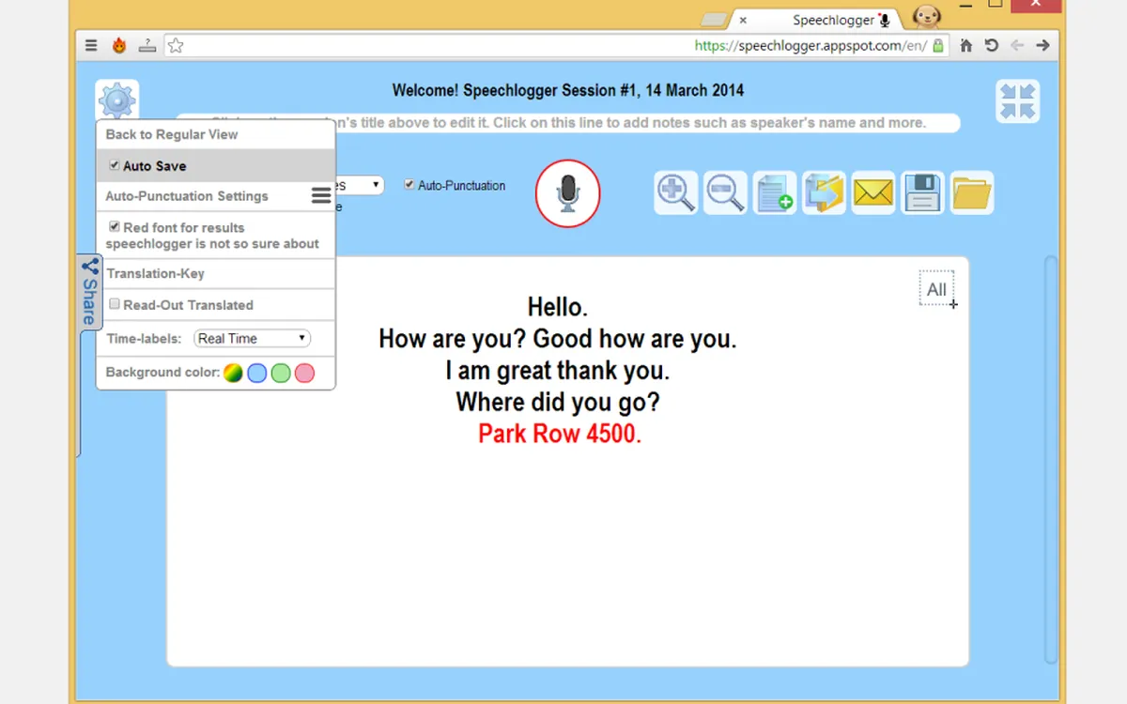This screenshot has width=1127, height=704.
Task: Click the download tray icon in toolbar
Action: (147, 45)
